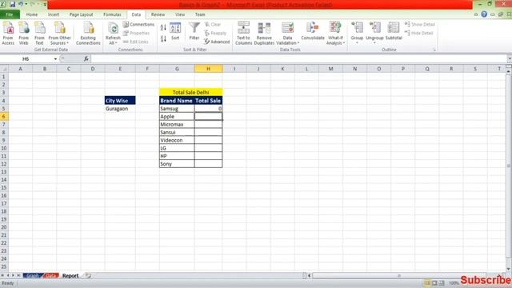Select the Videocon brand cell
The image size is (512, 288).
[177, 140]
